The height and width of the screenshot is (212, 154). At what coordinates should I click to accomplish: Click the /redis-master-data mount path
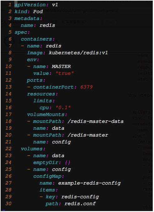tap(95, 121)
